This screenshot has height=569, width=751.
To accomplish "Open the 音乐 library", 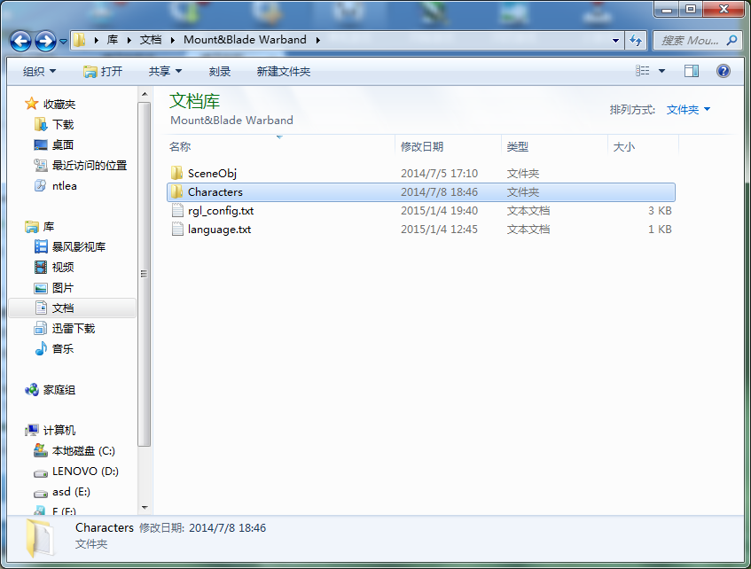I will 63,348.
